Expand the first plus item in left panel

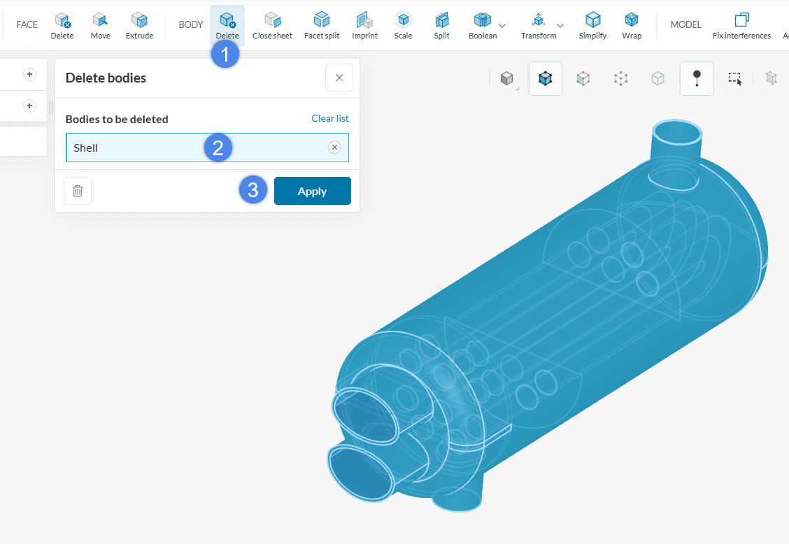coord(29,74)
